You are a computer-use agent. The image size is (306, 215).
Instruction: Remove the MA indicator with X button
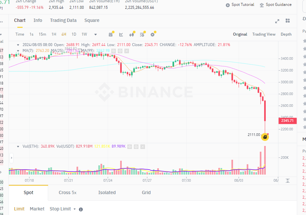point(127,51)
